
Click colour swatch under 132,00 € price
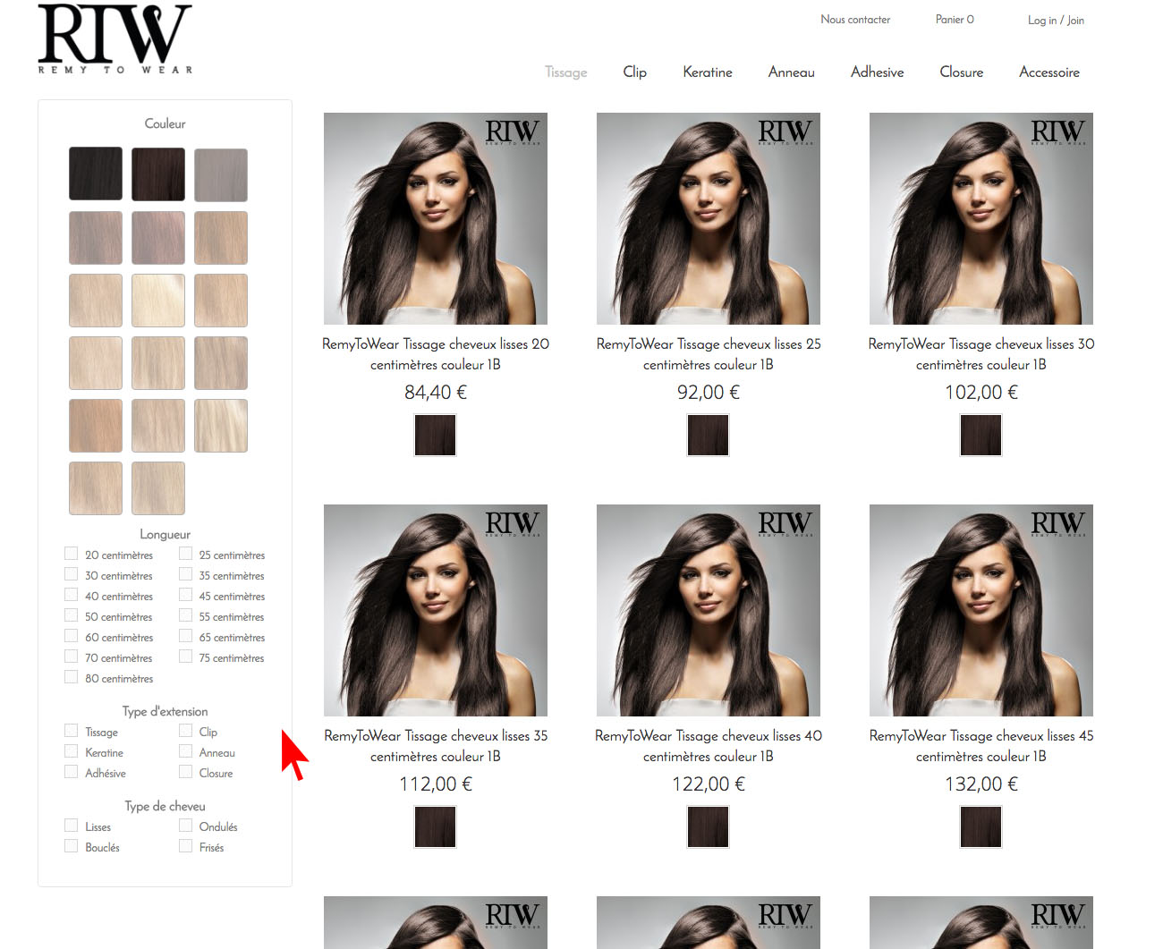(981, 826)
